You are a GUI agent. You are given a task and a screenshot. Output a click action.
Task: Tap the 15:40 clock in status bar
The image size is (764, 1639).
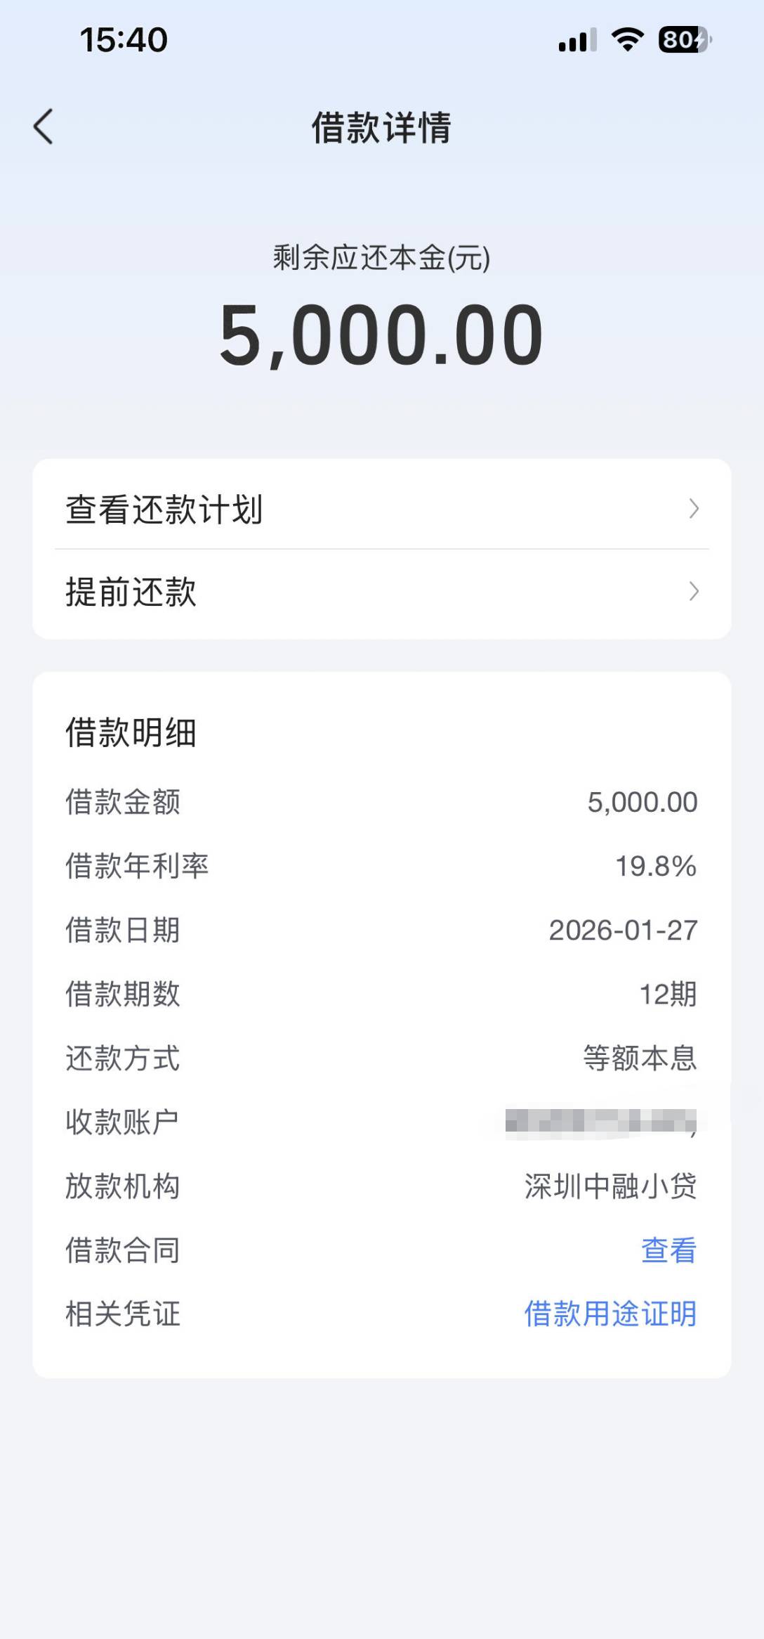pos(124,40)
